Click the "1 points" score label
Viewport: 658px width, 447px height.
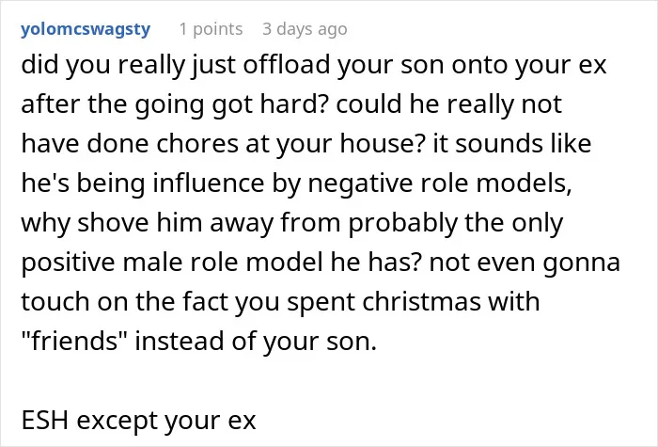211,29
